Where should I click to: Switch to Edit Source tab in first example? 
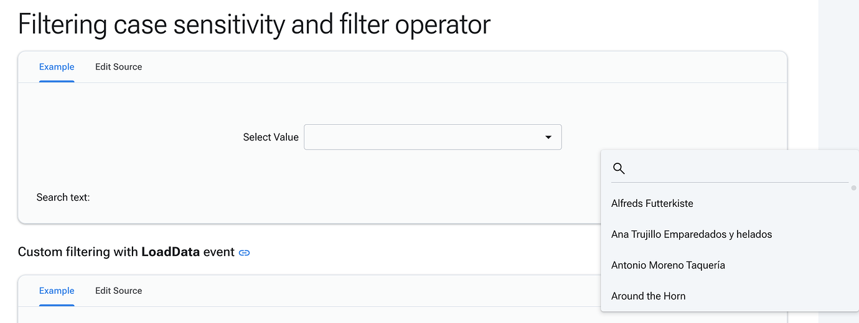point(118,67)
